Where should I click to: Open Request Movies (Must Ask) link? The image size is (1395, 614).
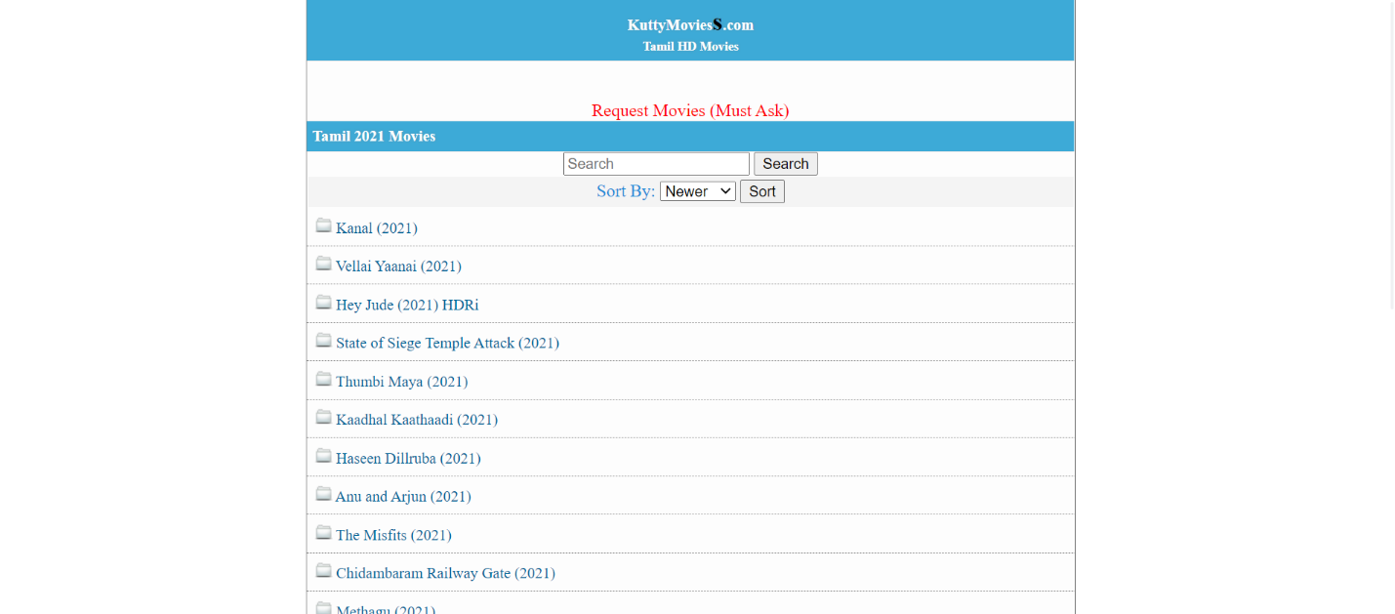690,111
